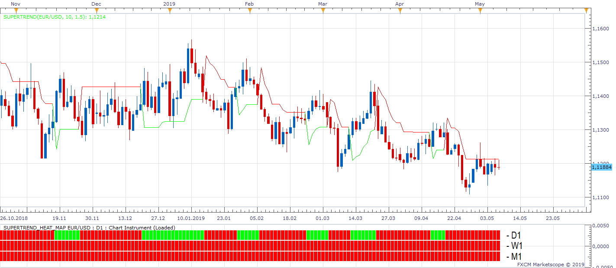Click the 26.10.2018 date label
This screenshot has height=268, width=616.
click(14, 218)
